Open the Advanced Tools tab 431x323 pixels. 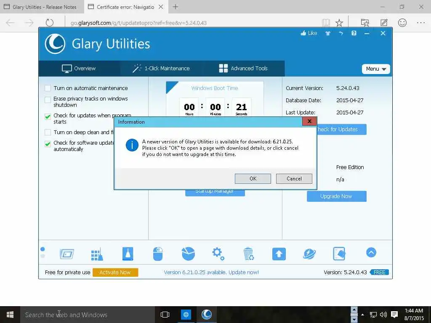tap(243, 69)
